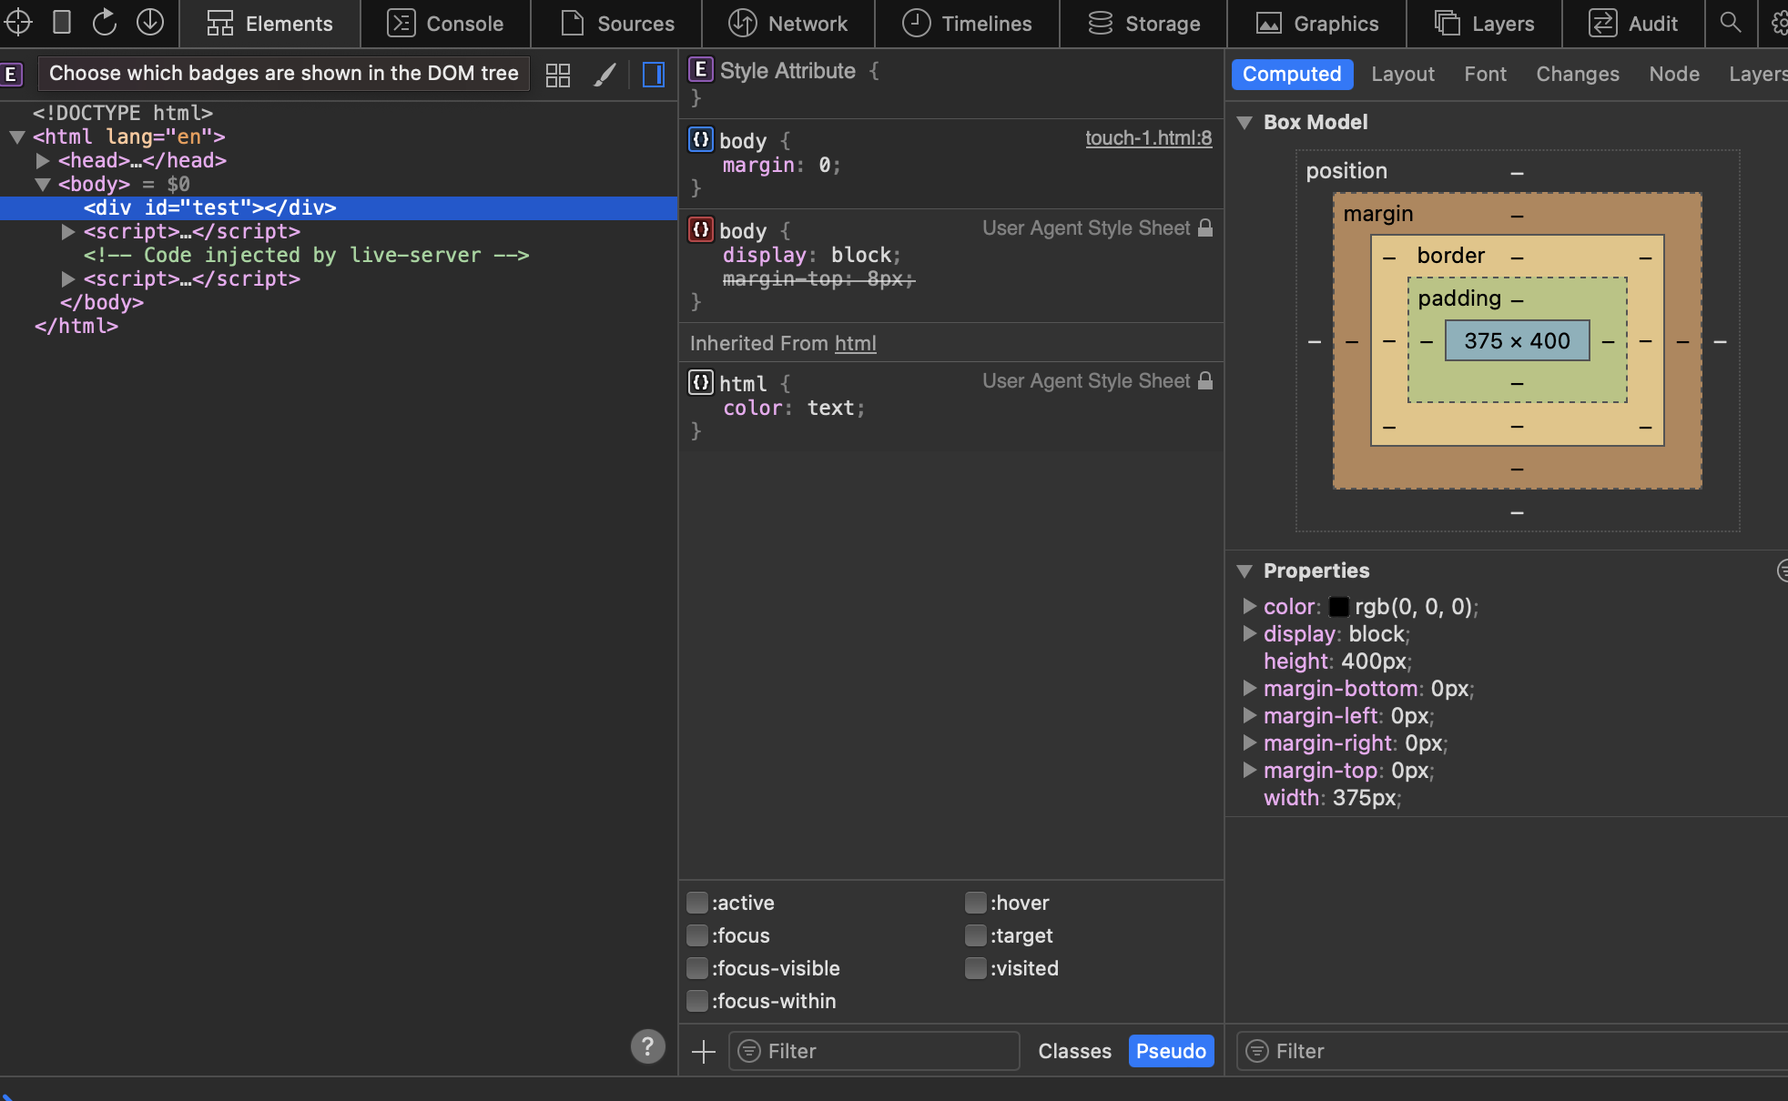Click the download web archive icon
This screenshot has height=1101, width=1788.
[x=150, y=22]
